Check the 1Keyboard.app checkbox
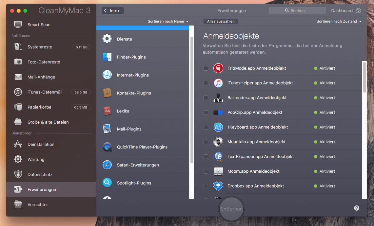 [x=206, y=127]
